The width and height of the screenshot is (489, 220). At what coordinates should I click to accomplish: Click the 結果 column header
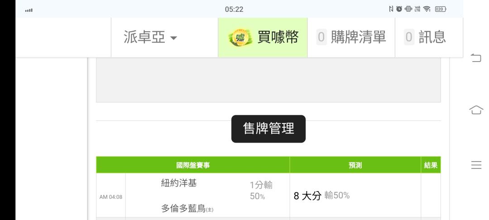[431, 165]
